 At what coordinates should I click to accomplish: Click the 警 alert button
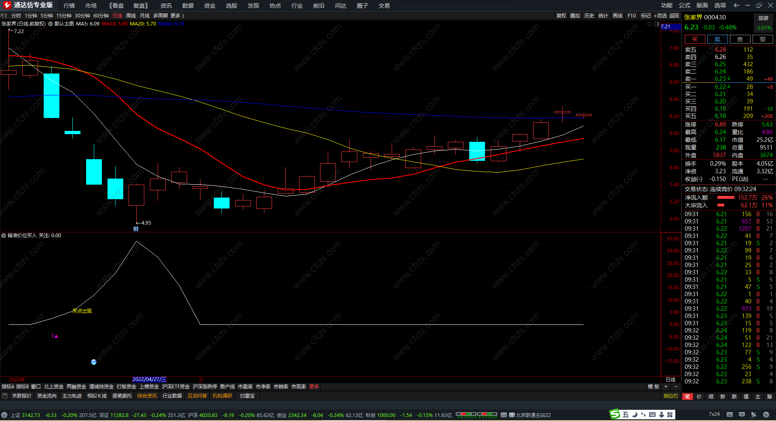[763, 39]
